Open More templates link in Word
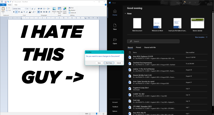Image resolution: width=214 pixels, height=115 pixels. pos(201,37)
